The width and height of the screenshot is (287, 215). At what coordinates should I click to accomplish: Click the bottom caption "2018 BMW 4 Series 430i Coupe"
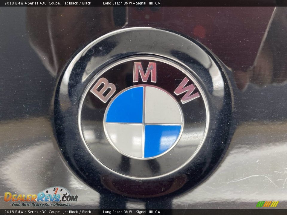click(33, 212)
